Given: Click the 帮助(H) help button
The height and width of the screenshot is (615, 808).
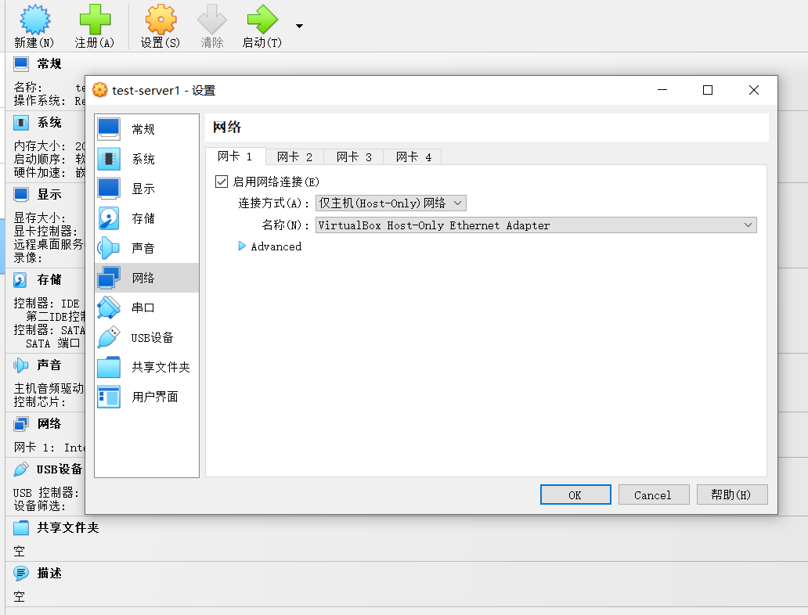Looking at the screenshot, I should [x=732, y=495].
